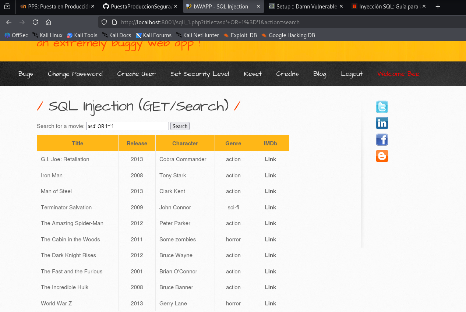Open IMDb Link for Iron Man
Image resolution: width=466 pixels, height=312 pixels.
tap(271, 175)
